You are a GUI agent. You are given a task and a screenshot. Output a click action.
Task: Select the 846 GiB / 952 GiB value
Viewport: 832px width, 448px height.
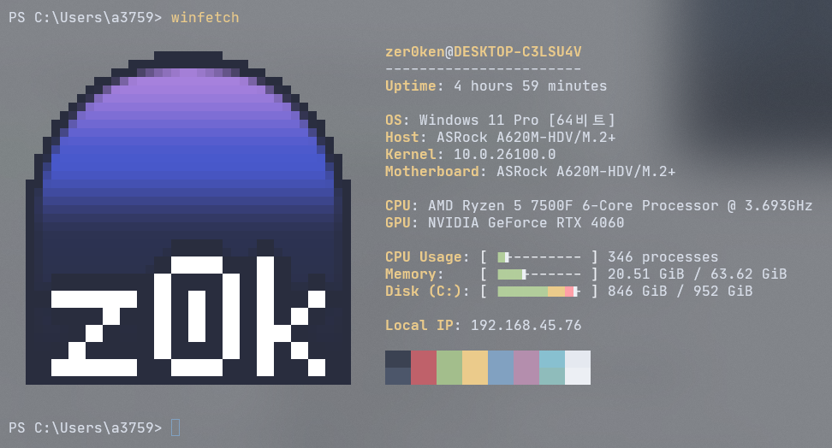680,291
